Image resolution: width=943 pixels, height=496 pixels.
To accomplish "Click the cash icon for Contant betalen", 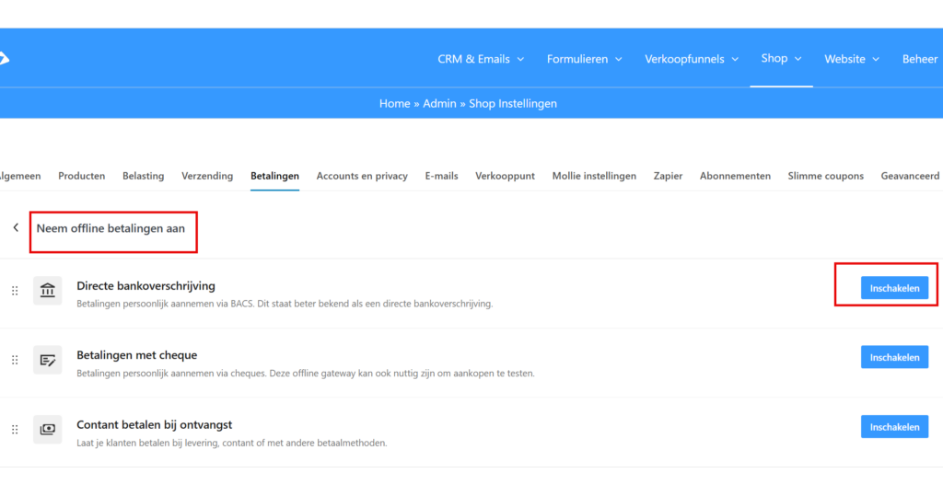I will 48,429.
